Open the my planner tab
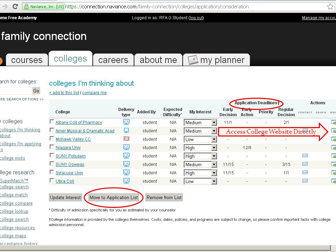The image size is (336, 252). [x=216, y=60]
